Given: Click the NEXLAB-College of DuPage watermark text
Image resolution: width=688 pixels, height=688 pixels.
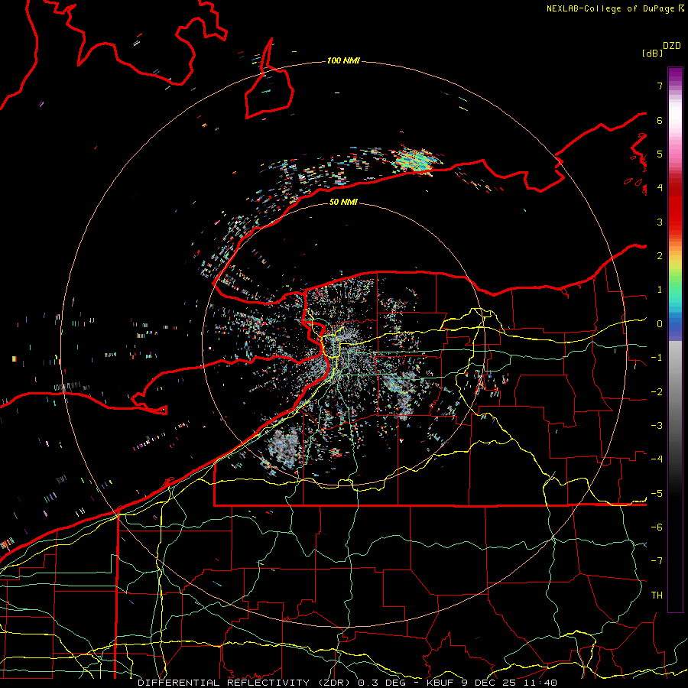Looking at the screenshot, I should (615, 8).
